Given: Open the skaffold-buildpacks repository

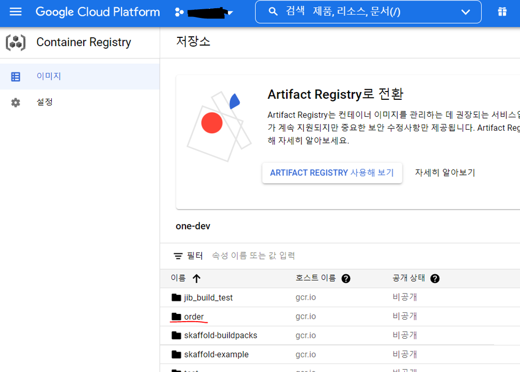Looking at the screenshot, I should (220, 336).
